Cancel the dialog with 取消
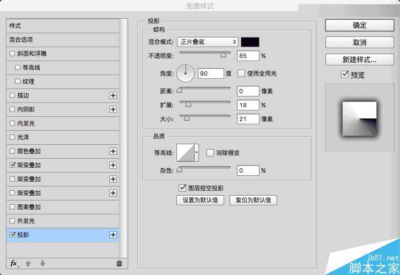This screenshot has height=275, width=400. [360, 42]
